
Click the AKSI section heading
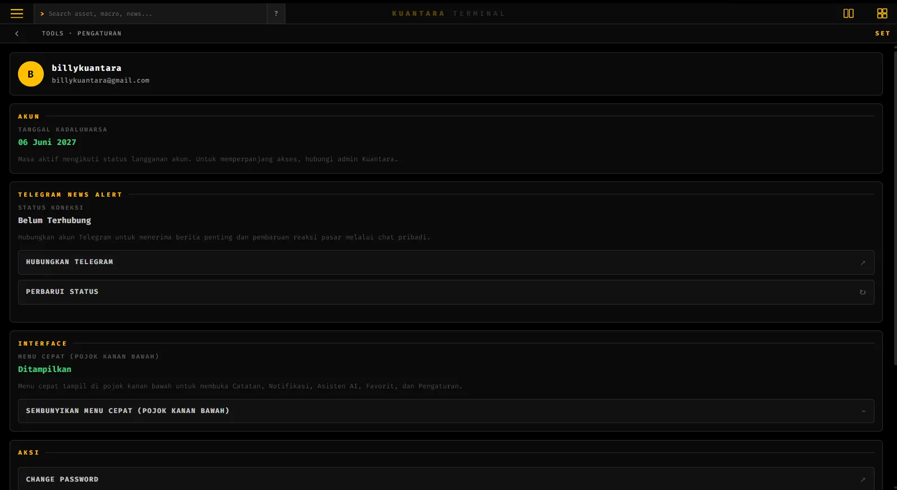coord(29,453)
